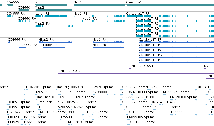Click EST EK196109.5prime

[x=124, y=110]
